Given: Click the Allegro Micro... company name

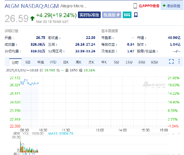Looking at the screenshot, I should point(74,6).
